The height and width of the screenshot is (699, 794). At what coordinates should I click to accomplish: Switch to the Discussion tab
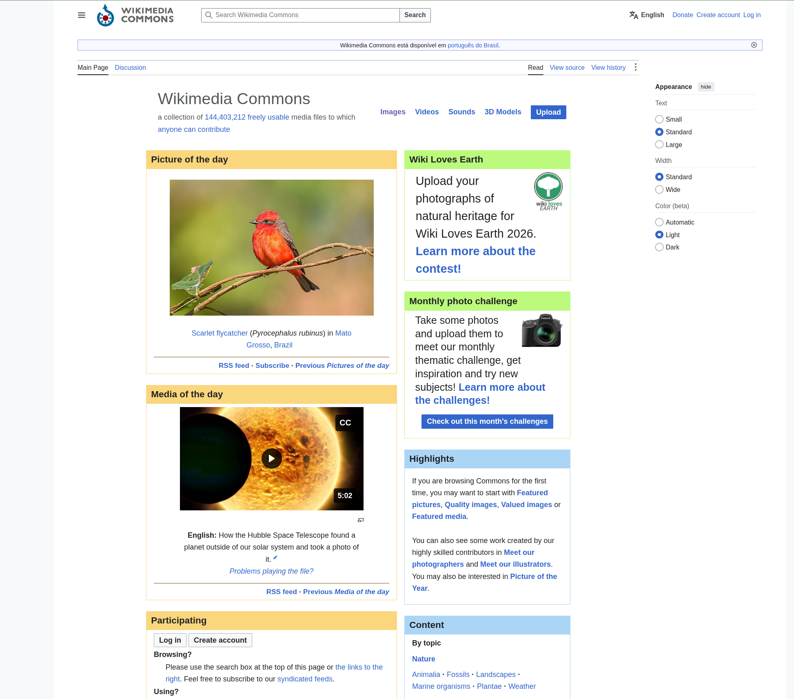coord(130,67)
